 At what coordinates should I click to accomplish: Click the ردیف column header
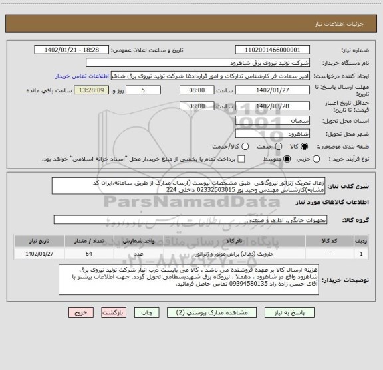[x=361, y=241]
